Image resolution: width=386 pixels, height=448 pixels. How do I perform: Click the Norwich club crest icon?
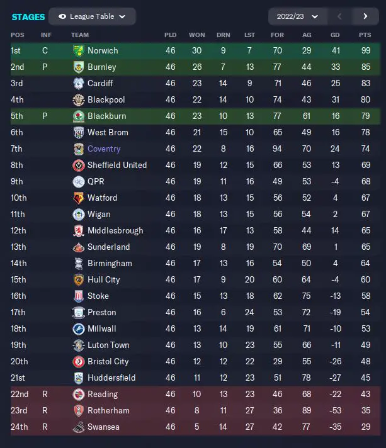click(x=78, y=50)
